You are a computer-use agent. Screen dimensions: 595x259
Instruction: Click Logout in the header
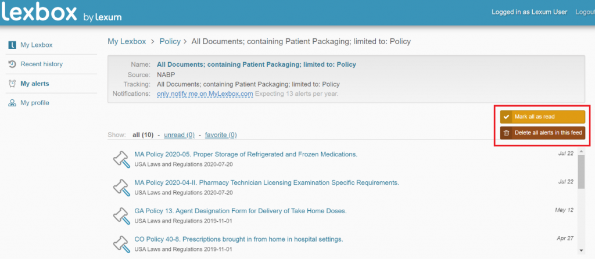pos(584,12)
